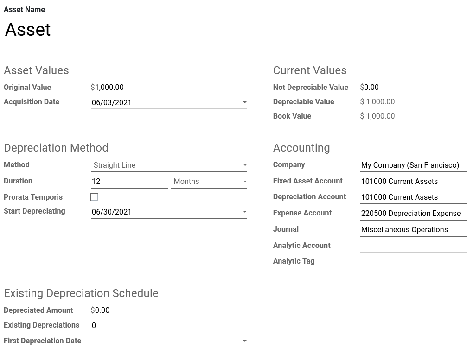Click the Asset Name label
Screen dimensions: 467x354
[25, 10]
